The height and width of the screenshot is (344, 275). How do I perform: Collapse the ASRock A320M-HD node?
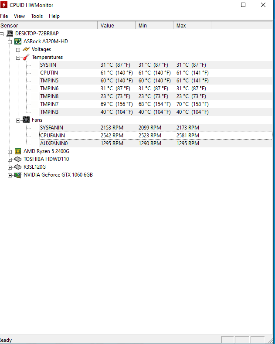[x=10, y=42]
